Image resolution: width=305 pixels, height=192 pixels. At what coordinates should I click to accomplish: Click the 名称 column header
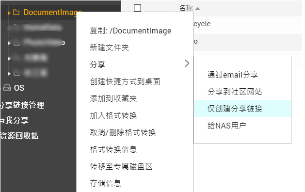[186, 8]
